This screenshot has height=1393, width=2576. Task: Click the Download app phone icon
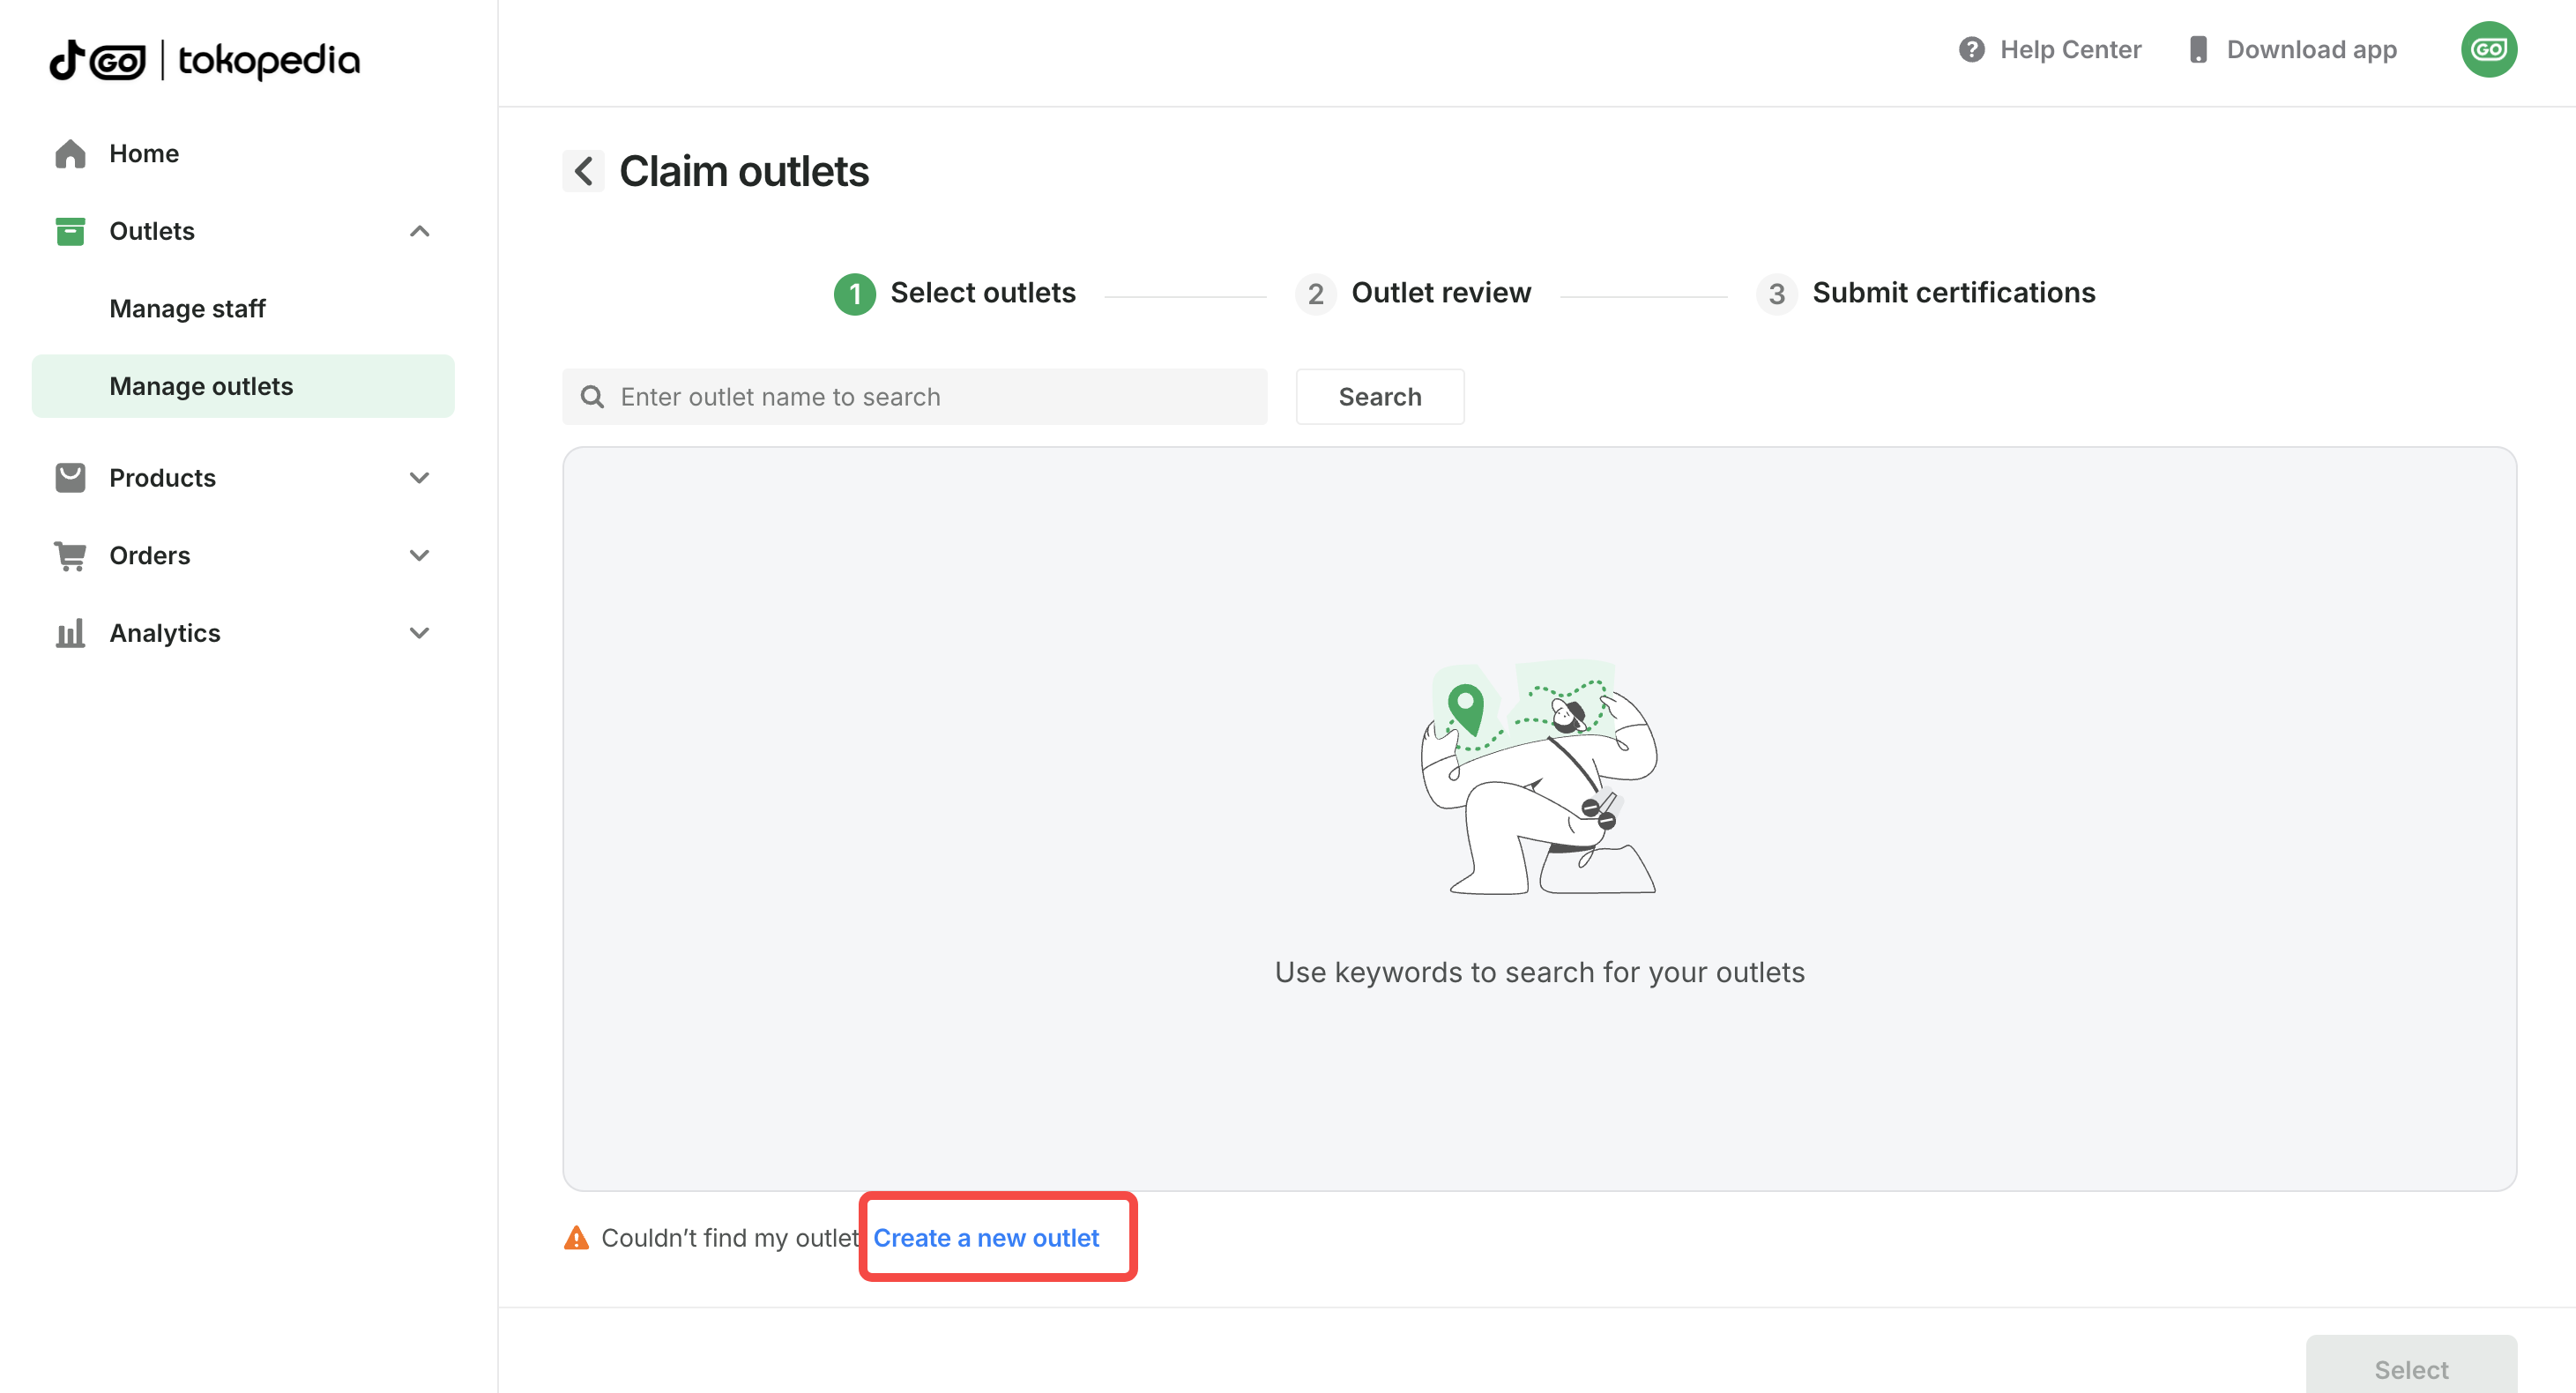[x=2197, y=50]
